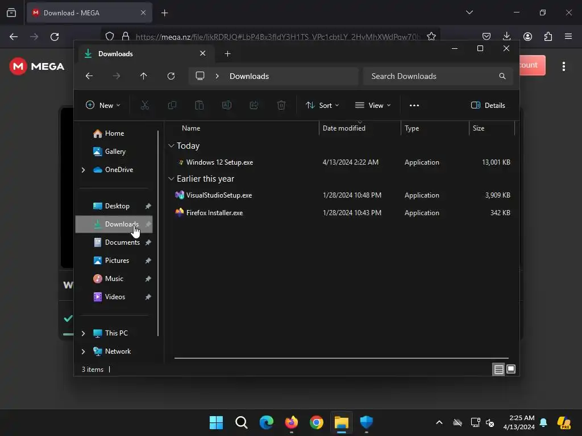Switch to large thumbnails layout icon in status bar

[511, 369]
